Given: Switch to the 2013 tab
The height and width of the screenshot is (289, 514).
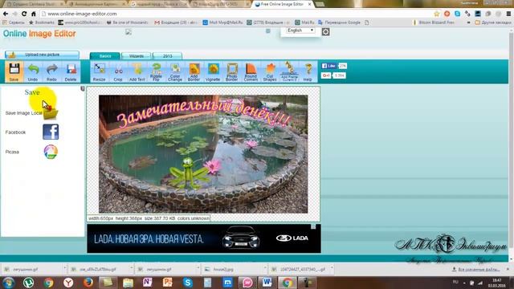Looking at the screenshot, I should pyautogui.click(x=167, y=56).
